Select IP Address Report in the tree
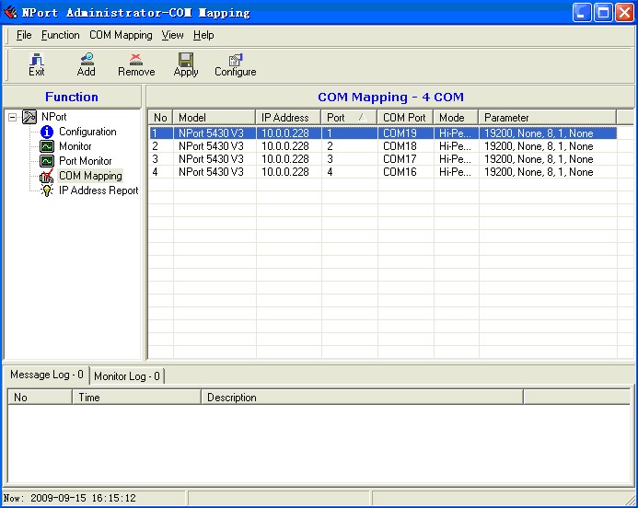Screen dimensions: 638x508 click(x=99, y=190)
